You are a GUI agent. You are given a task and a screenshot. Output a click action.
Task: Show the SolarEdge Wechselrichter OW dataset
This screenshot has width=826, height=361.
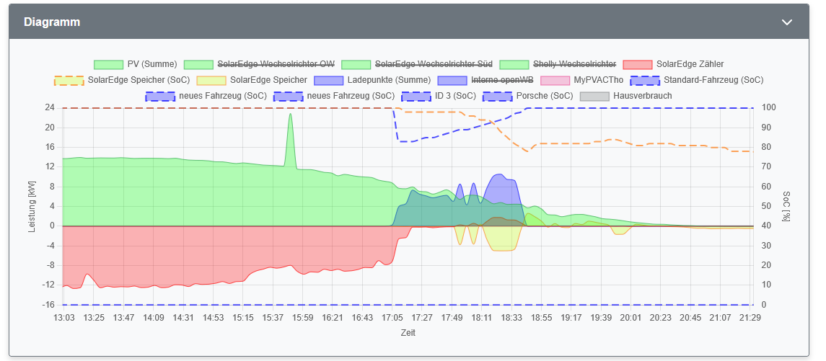(x=276, y=64)
